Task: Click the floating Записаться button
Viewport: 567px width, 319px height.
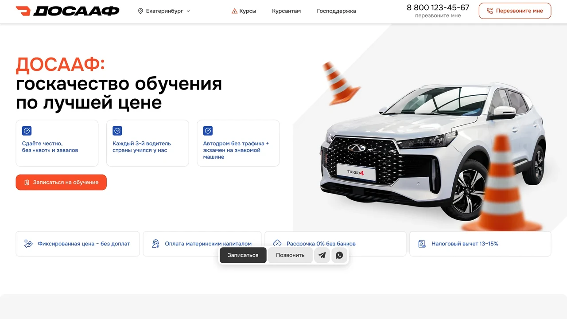Action: [243, 255]
